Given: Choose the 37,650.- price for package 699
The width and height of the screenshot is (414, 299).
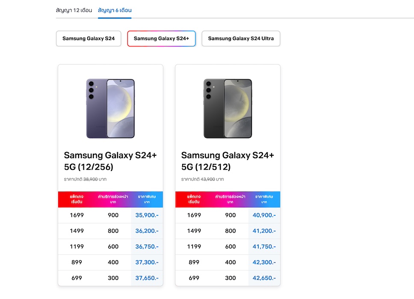Looking at the screenshot, I should (147, 279).
